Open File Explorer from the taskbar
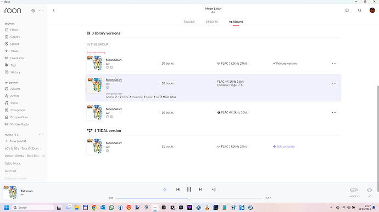Image resolution: width=379 pixels, height=212 pixels. click(76, 208)
